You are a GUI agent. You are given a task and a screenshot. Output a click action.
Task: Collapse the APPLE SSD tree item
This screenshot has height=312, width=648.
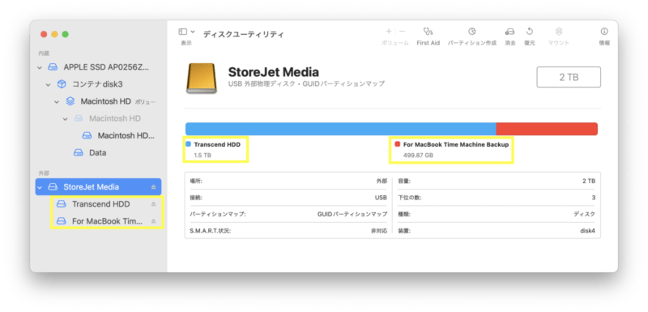pos(40,67)
